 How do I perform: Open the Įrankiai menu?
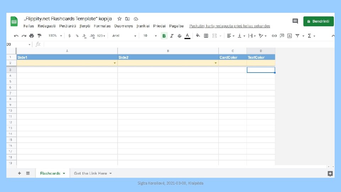(143, 26)
